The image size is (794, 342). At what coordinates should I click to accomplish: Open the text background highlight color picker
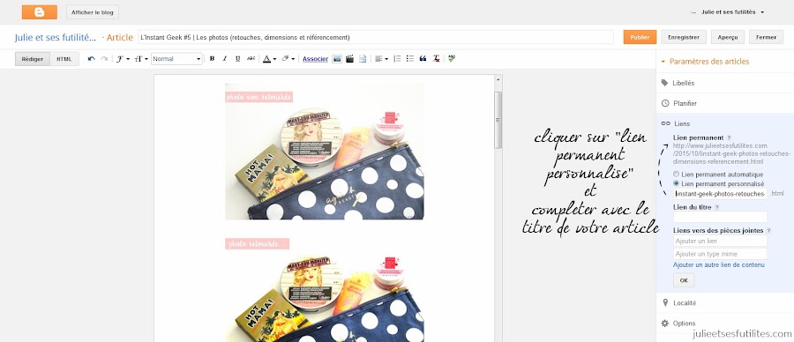click(288, 59)
